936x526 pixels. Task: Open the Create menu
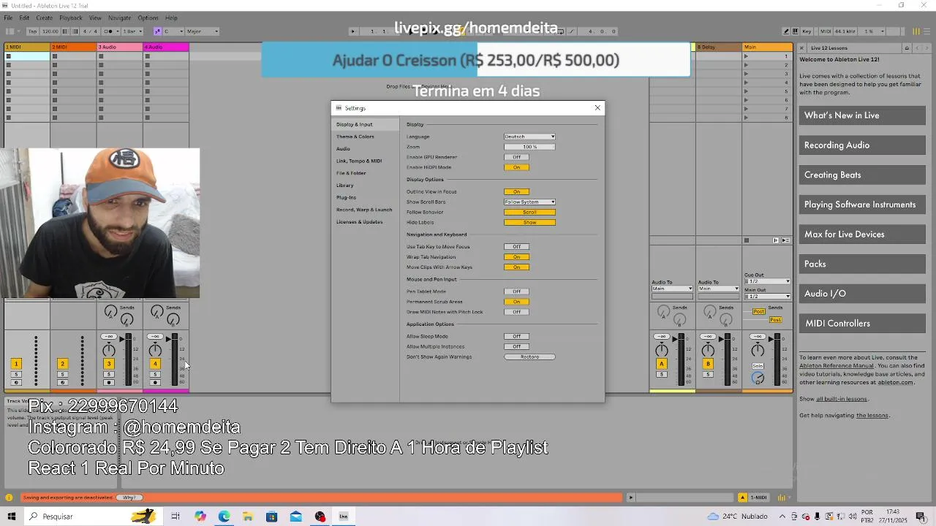45,18
